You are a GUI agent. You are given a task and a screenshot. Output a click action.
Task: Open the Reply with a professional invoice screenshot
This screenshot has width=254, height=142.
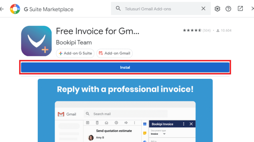tap(125, 110)
